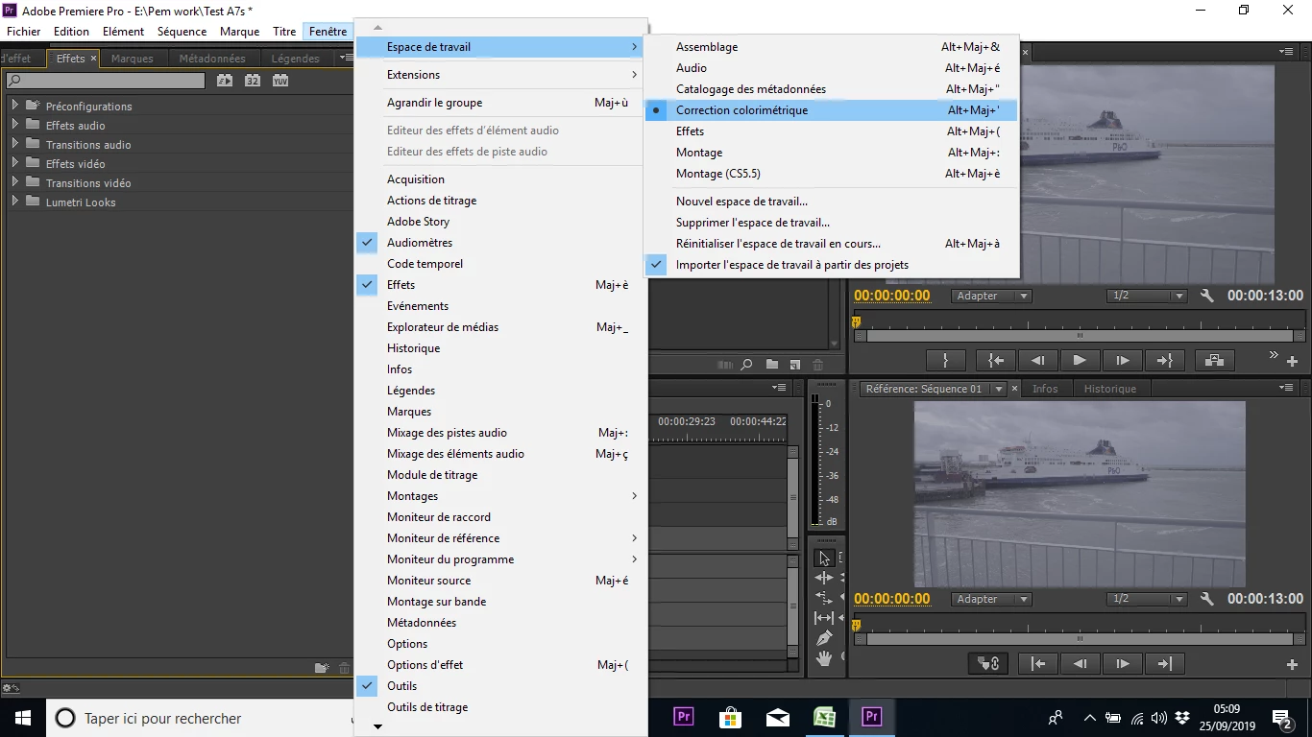Open the Séquence menu
The image size is (1312, 737).
[182, 32]
